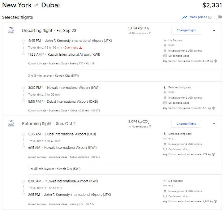Click Departing flight · Fri, Sep 23 header
Viewport: 223px width, 211px height.
(x=49, y=31)
